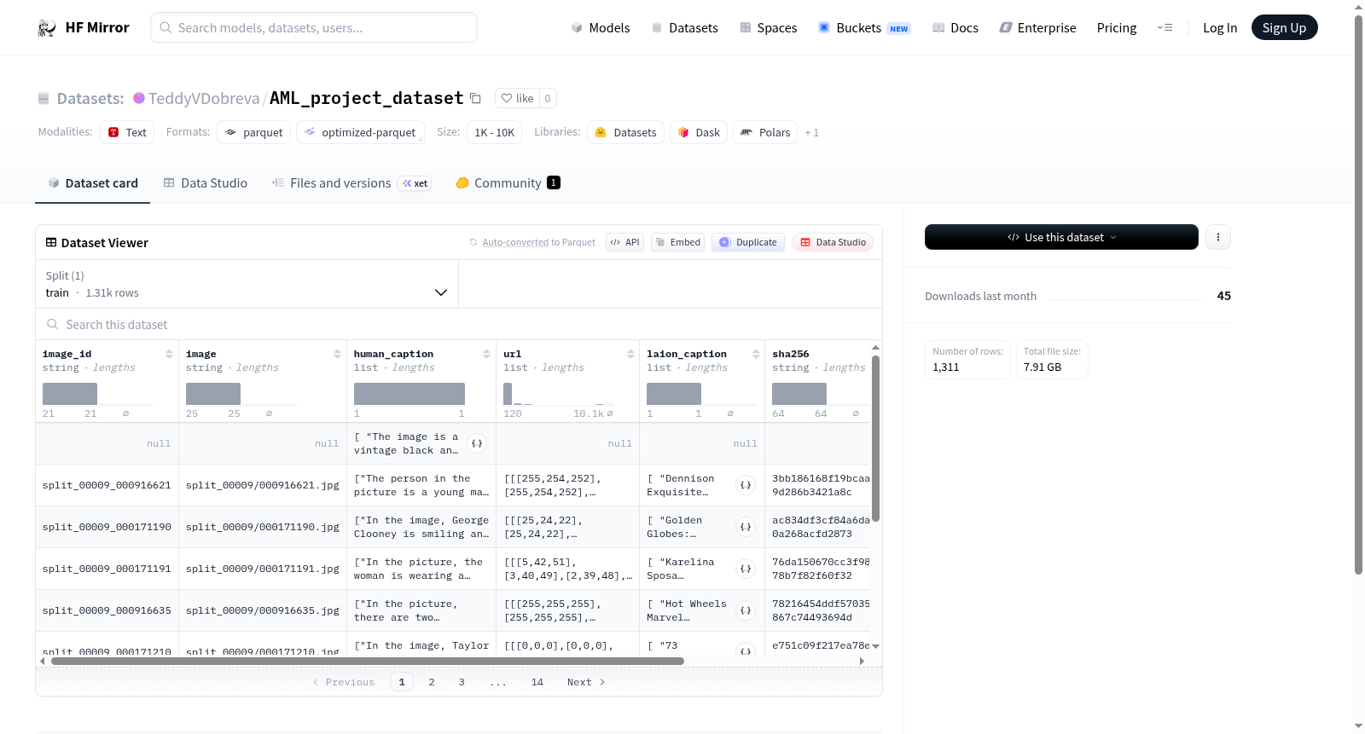The image size is (1365, 734).
Task: Click the Log In link
Action: tap(1219, 28)
